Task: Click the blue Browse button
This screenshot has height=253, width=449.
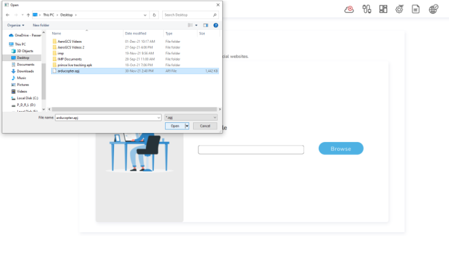Action: (x=341, y=148)
